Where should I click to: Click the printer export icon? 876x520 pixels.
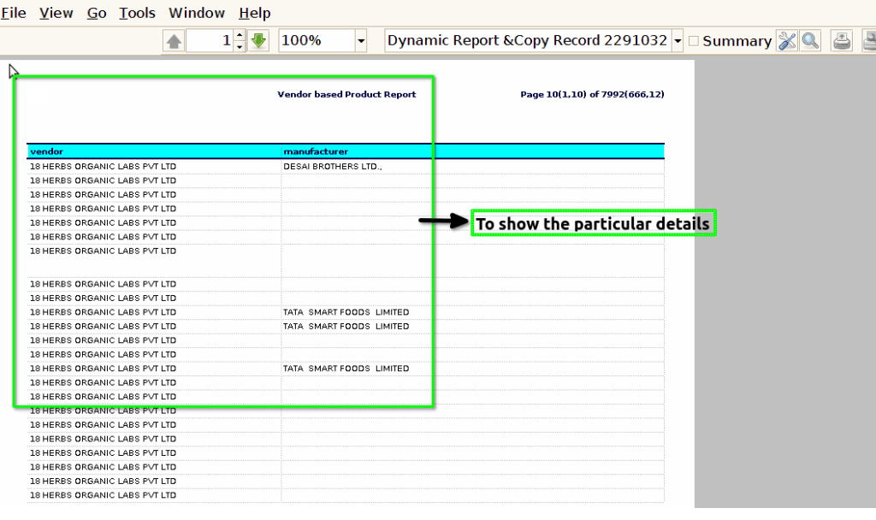coord(842,41)
